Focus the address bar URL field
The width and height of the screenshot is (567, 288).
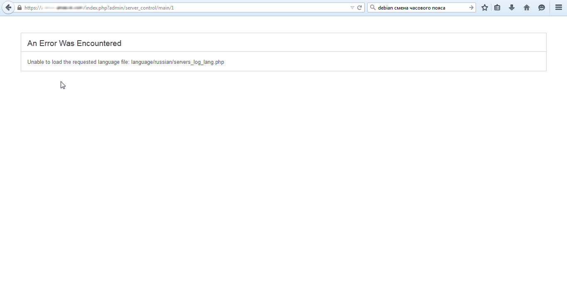click(x=249, y=7)
